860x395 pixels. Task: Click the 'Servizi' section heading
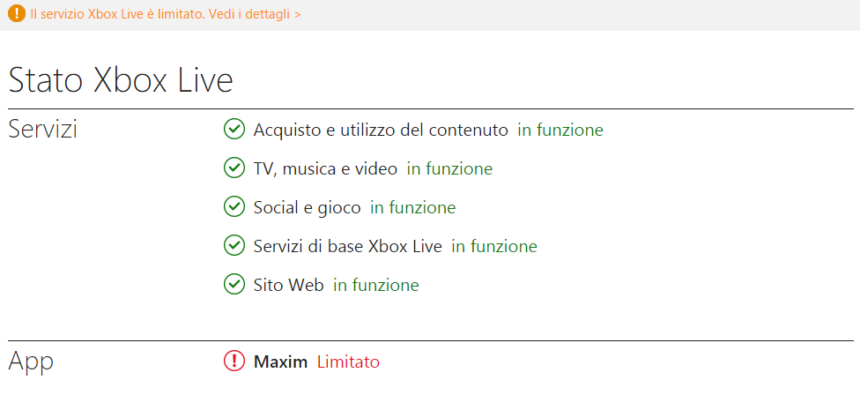(x=43, y=130)
